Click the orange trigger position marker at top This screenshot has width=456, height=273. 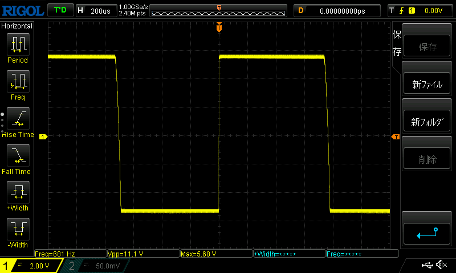pos(219,27)
